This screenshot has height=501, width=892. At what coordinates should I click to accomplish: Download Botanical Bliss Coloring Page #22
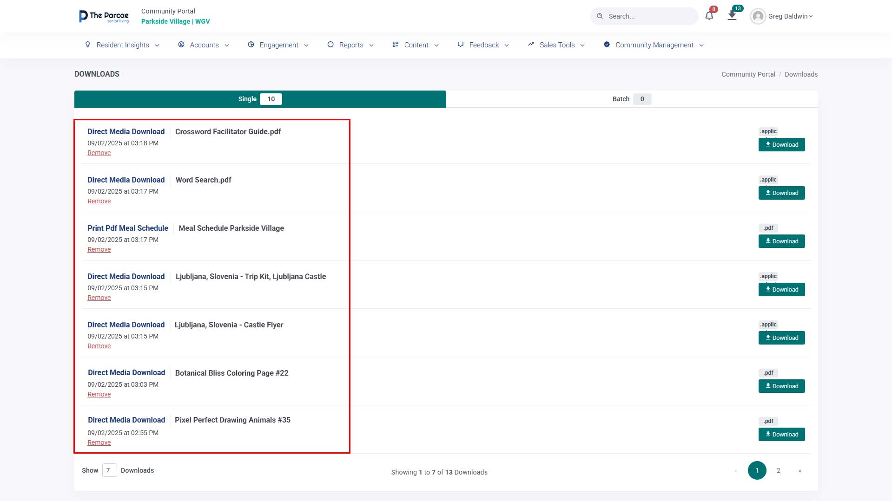[781, 386]
